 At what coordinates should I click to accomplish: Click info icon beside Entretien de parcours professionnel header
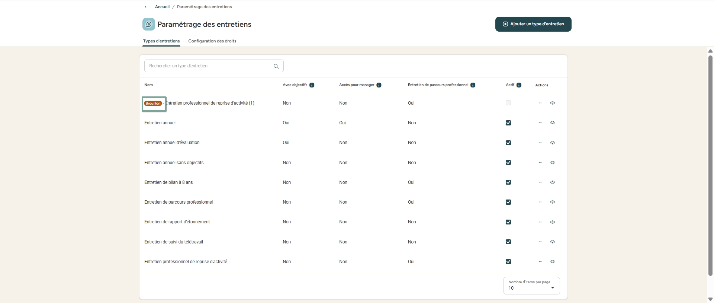473,85
